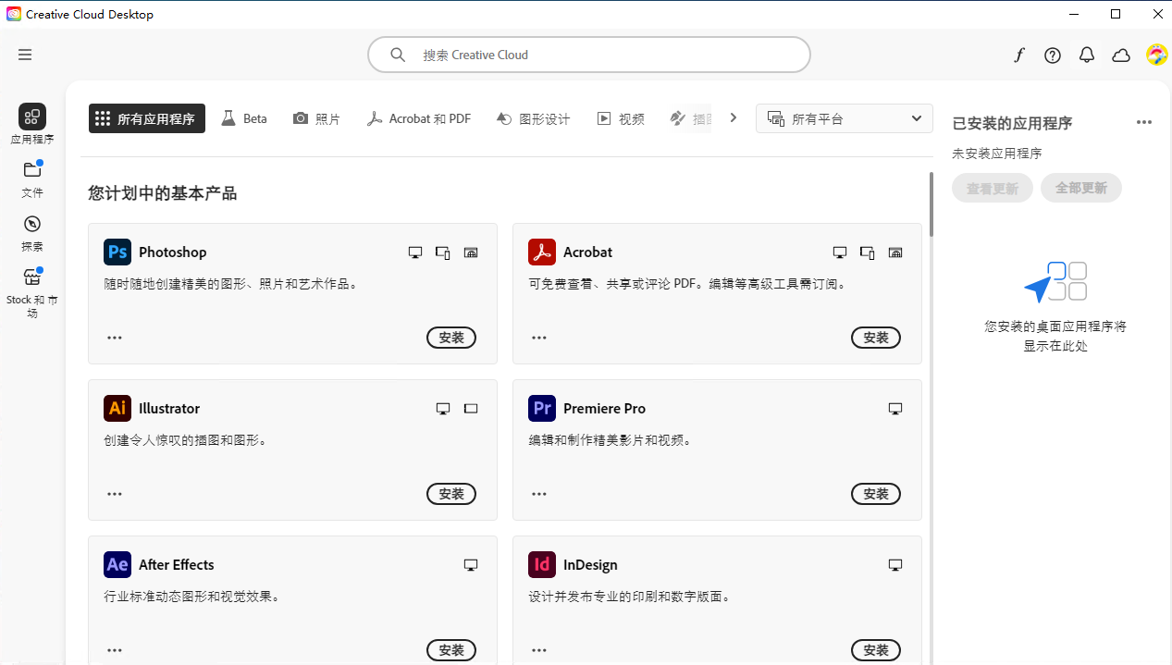This screenshot has height=665, width=1172.
Task: Open more options for Acrobat card
Action: click(x=539, y=338)
